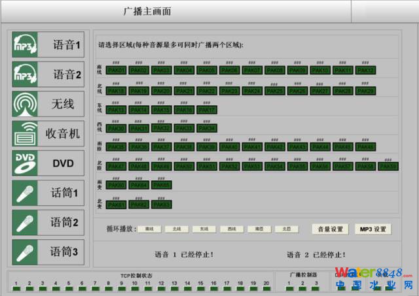This screenshot has width=419, height=296.
Task: Toggle broadcast zone PAK01
Action: [x=116, y=71]
